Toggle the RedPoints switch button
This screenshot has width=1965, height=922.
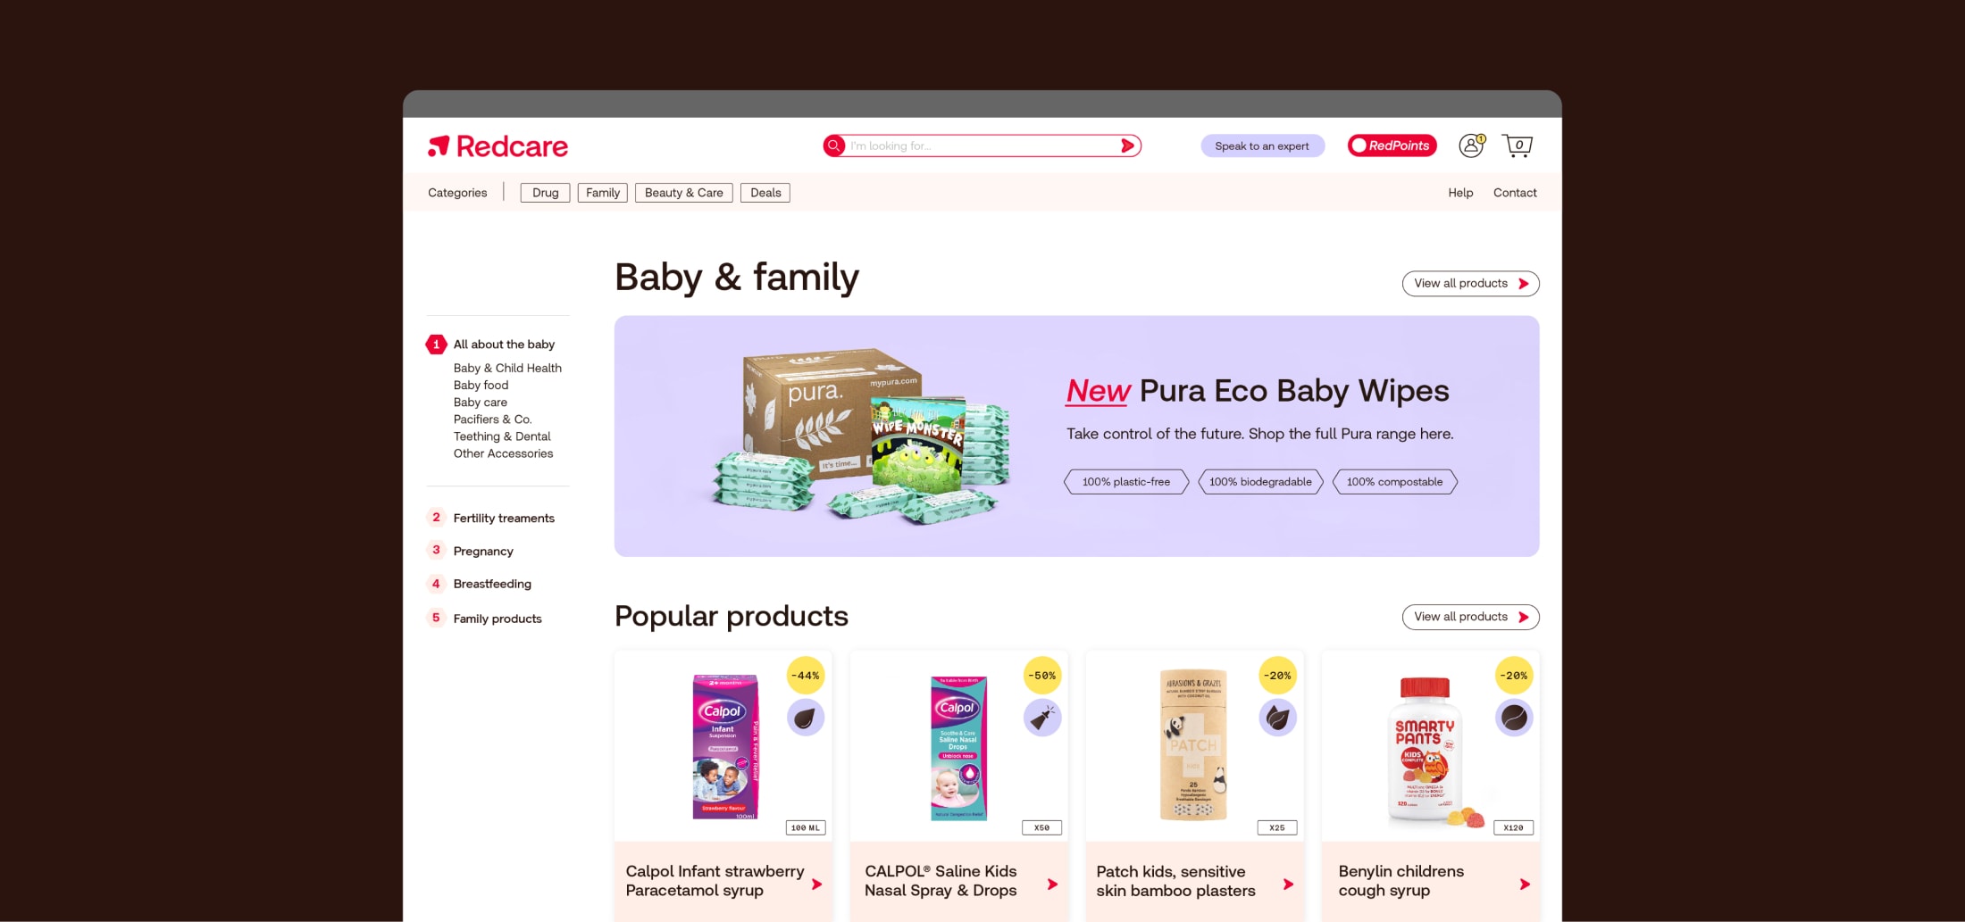[1392, 145]
